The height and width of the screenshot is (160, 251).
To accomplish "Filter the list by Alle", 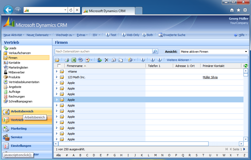I will [x=59, y=155].
